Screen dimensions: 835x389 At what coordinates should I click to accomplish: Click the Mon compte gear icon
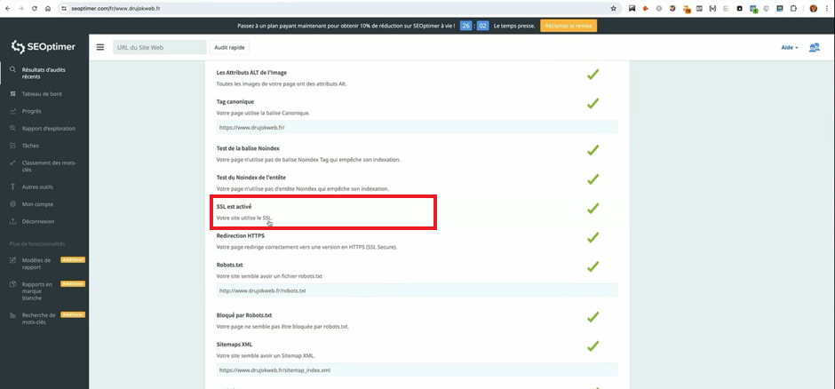(12, 204)
